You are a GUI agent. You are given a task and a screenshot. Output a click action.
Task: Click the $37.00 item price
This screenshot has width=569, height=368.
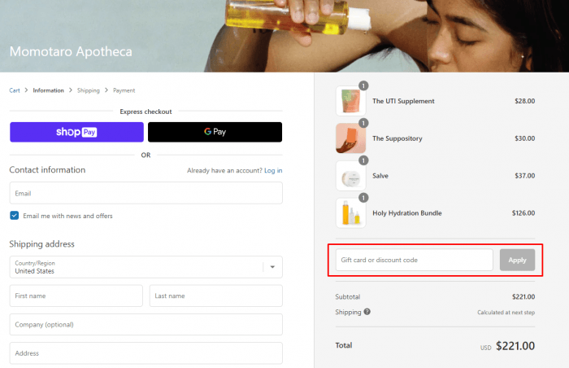[525, 176]
